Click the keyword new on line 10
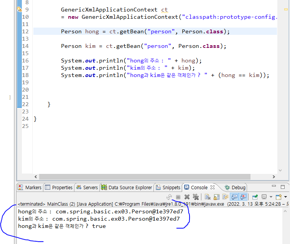The image size is (290, 244). pos(73,17)
